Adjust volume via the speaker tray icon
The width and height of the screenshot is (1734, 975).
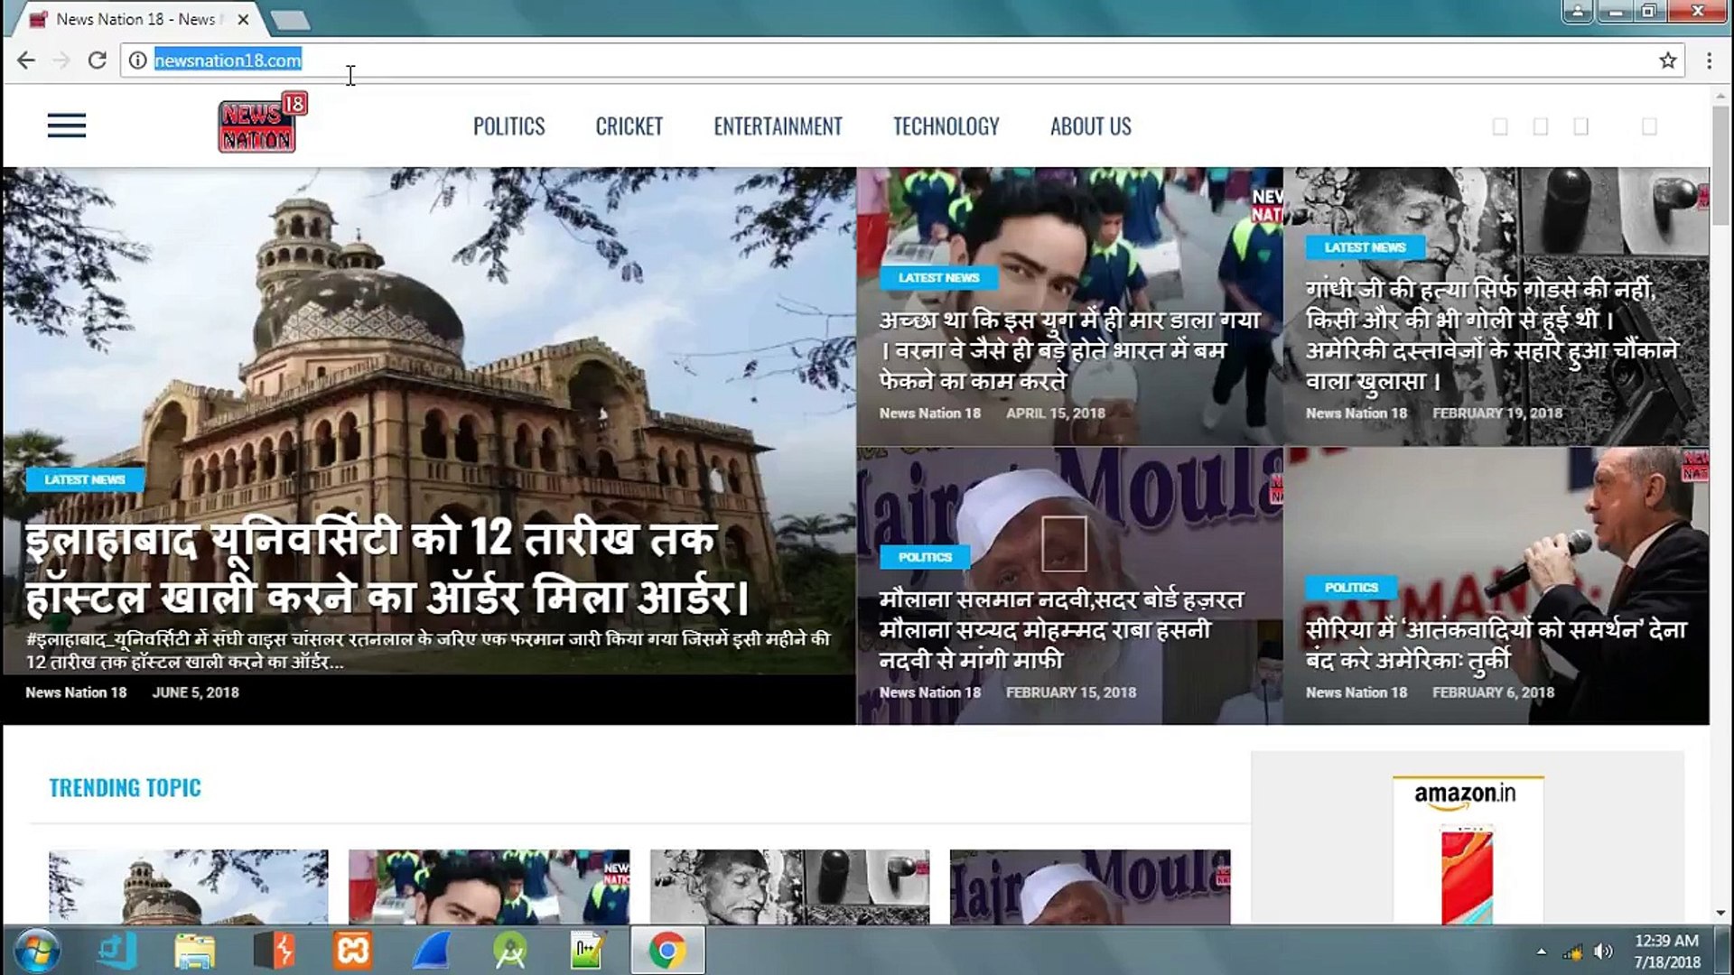[1603, 952]
